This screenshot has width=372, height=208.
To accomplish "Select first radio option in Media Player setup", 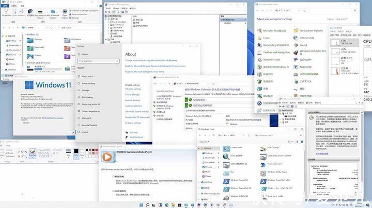I will tap(113, 177).
